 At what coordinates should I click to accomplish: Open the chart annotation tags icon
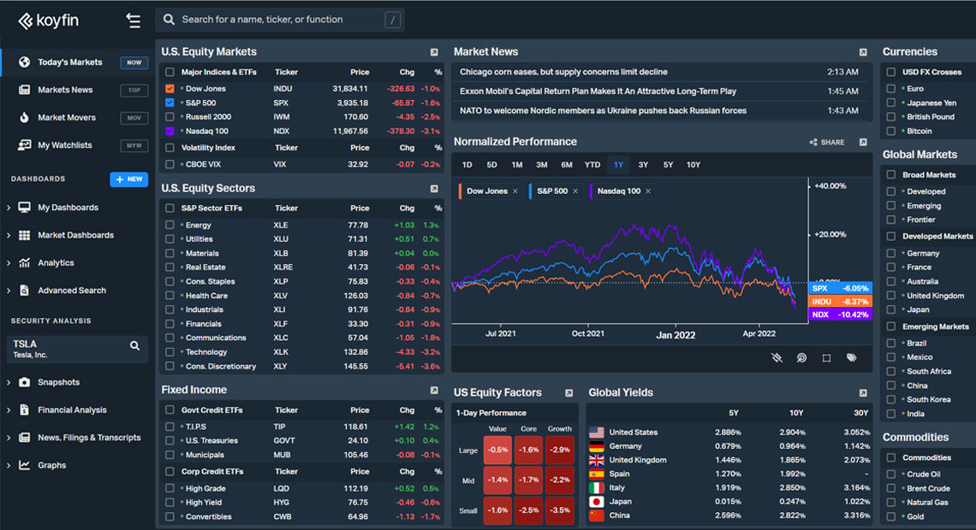click(851, 358)
